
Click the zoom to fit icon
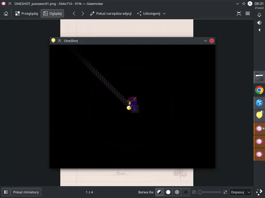click(x=225, y=192)
